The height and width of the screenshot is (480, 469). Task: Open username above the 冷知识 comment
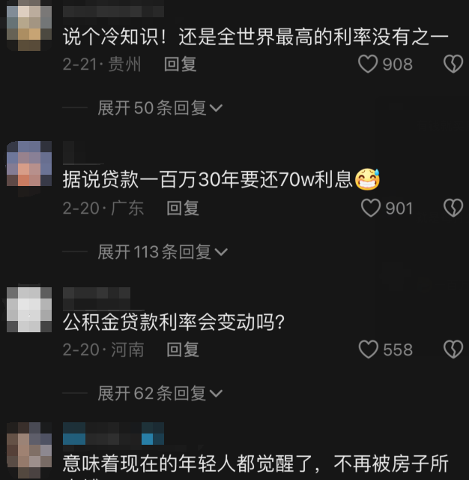pos(113,11)
